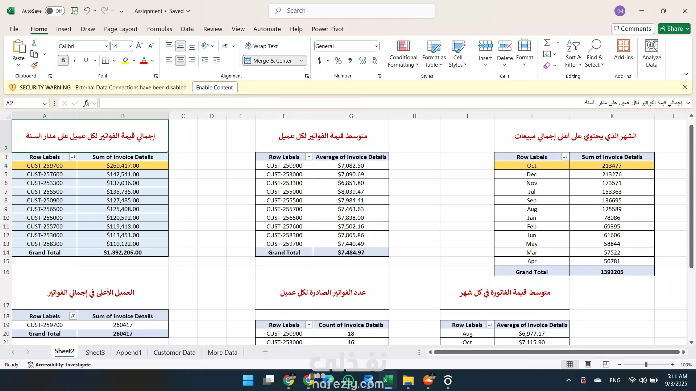The image size is (696, 391).
Task: Open the Formulas ribbon tab
Action: 159,29
